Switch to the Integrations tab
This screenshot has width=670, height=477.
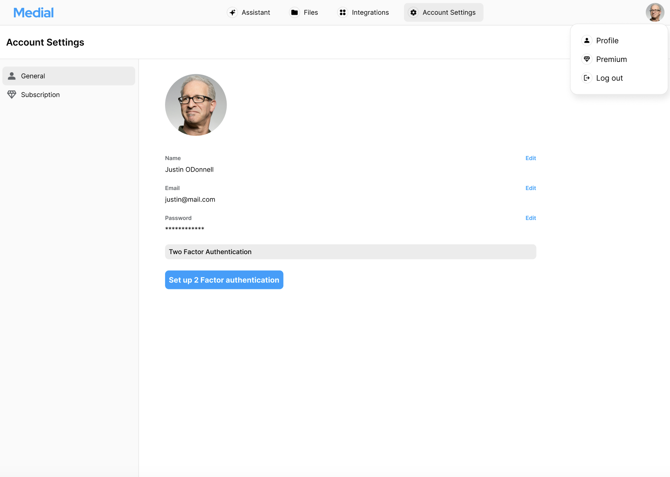click(x=363, y=13)
